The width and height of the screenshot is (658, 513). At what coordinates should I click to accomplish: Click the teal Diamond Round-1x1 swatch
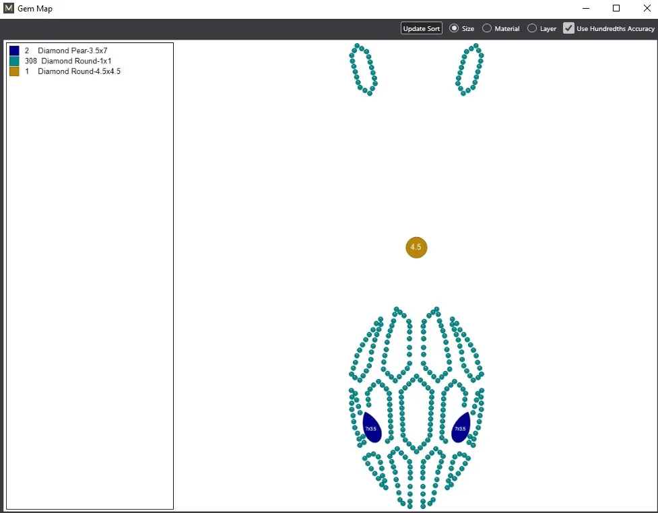[x=14, y=61]
